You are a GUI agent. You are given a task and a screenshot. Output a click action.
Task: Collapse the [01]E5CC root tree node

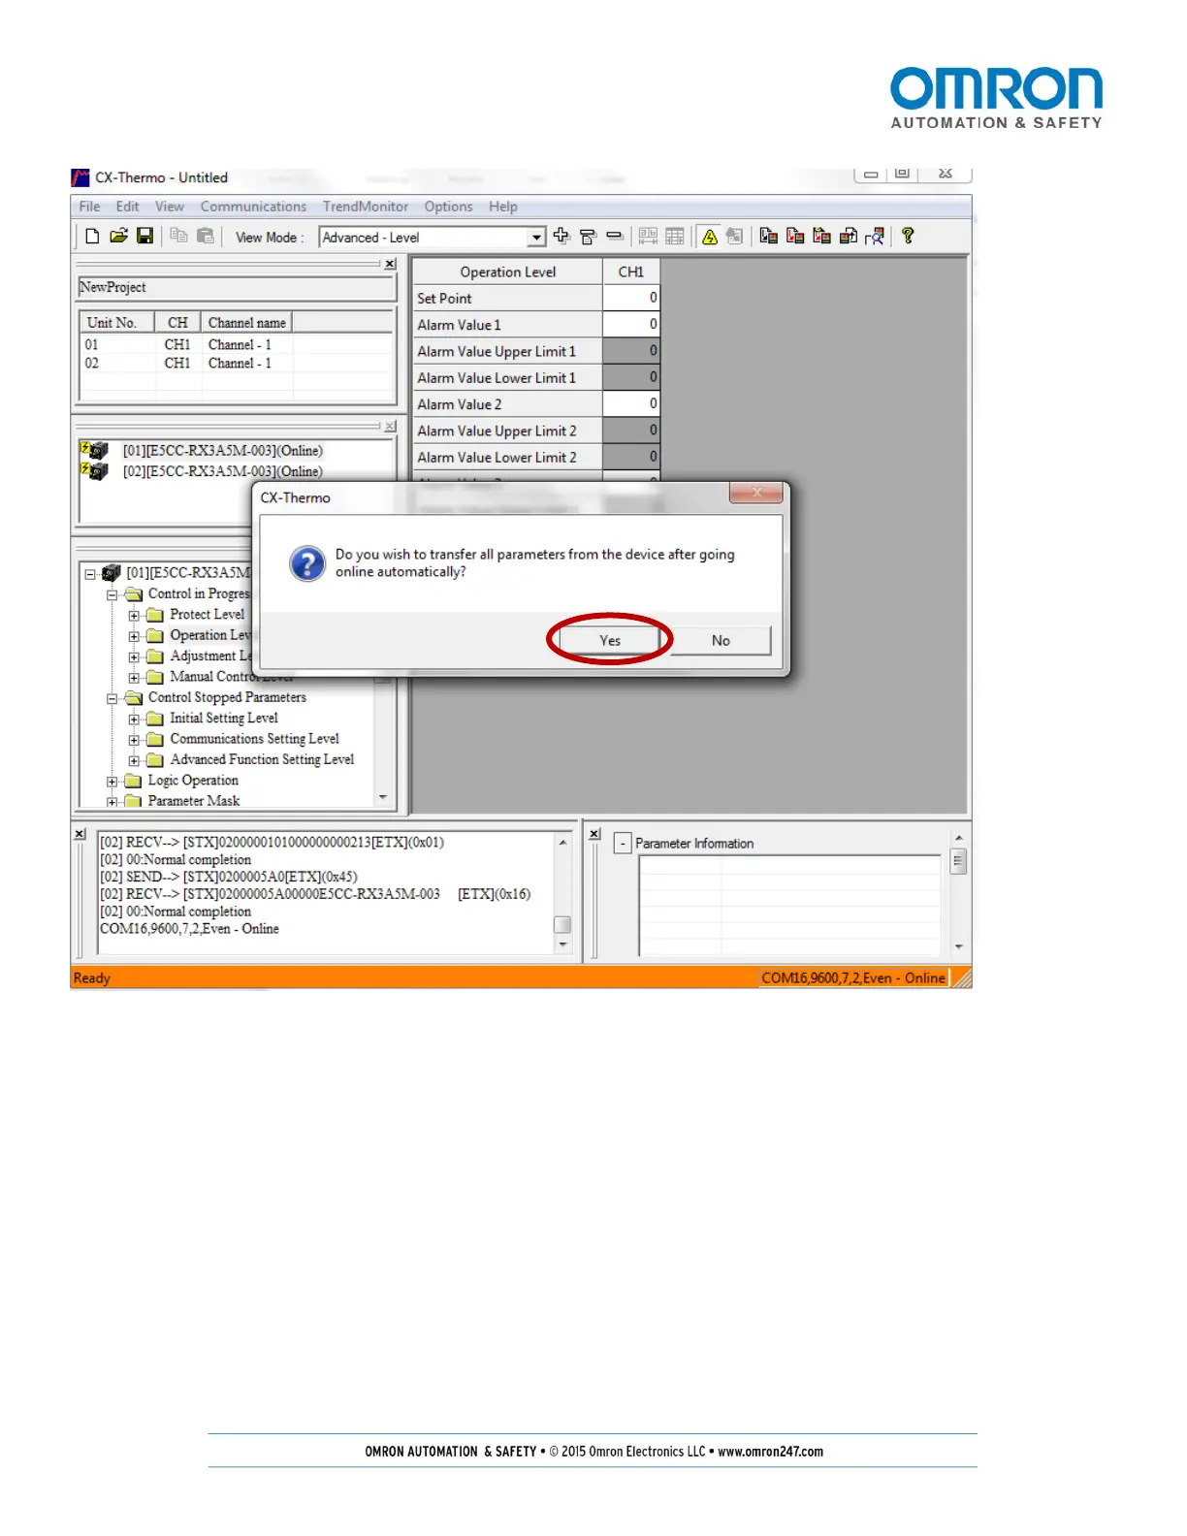point(90,574)
